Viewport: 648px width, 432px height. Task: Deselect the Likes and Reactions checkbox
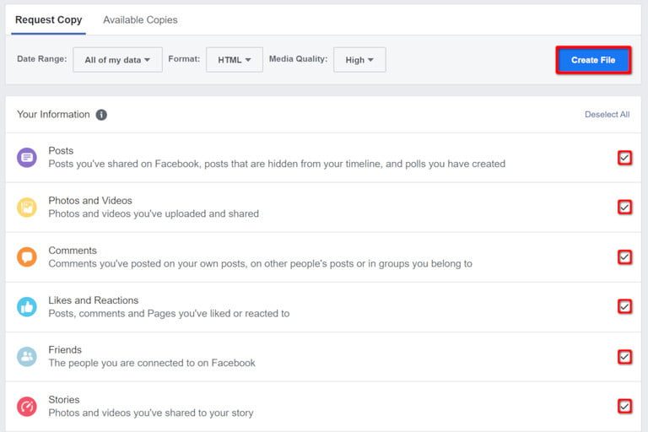pos(624,306)
